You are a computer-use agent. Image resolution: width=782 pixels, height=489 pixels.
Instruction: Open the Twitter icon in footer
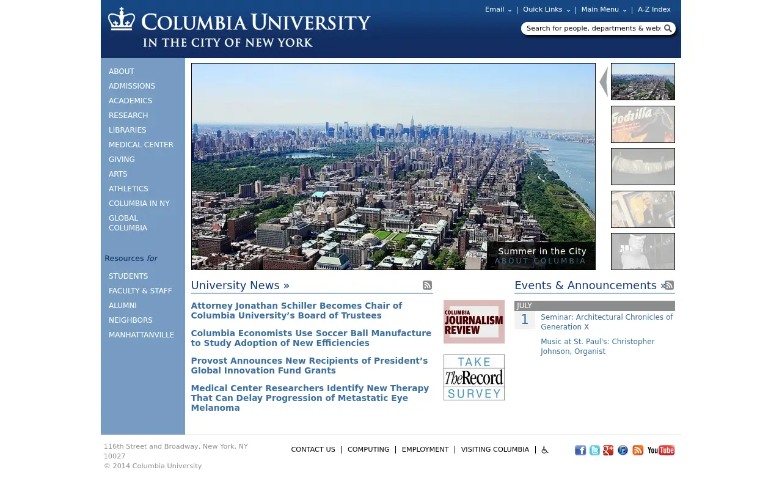[594, 450]
